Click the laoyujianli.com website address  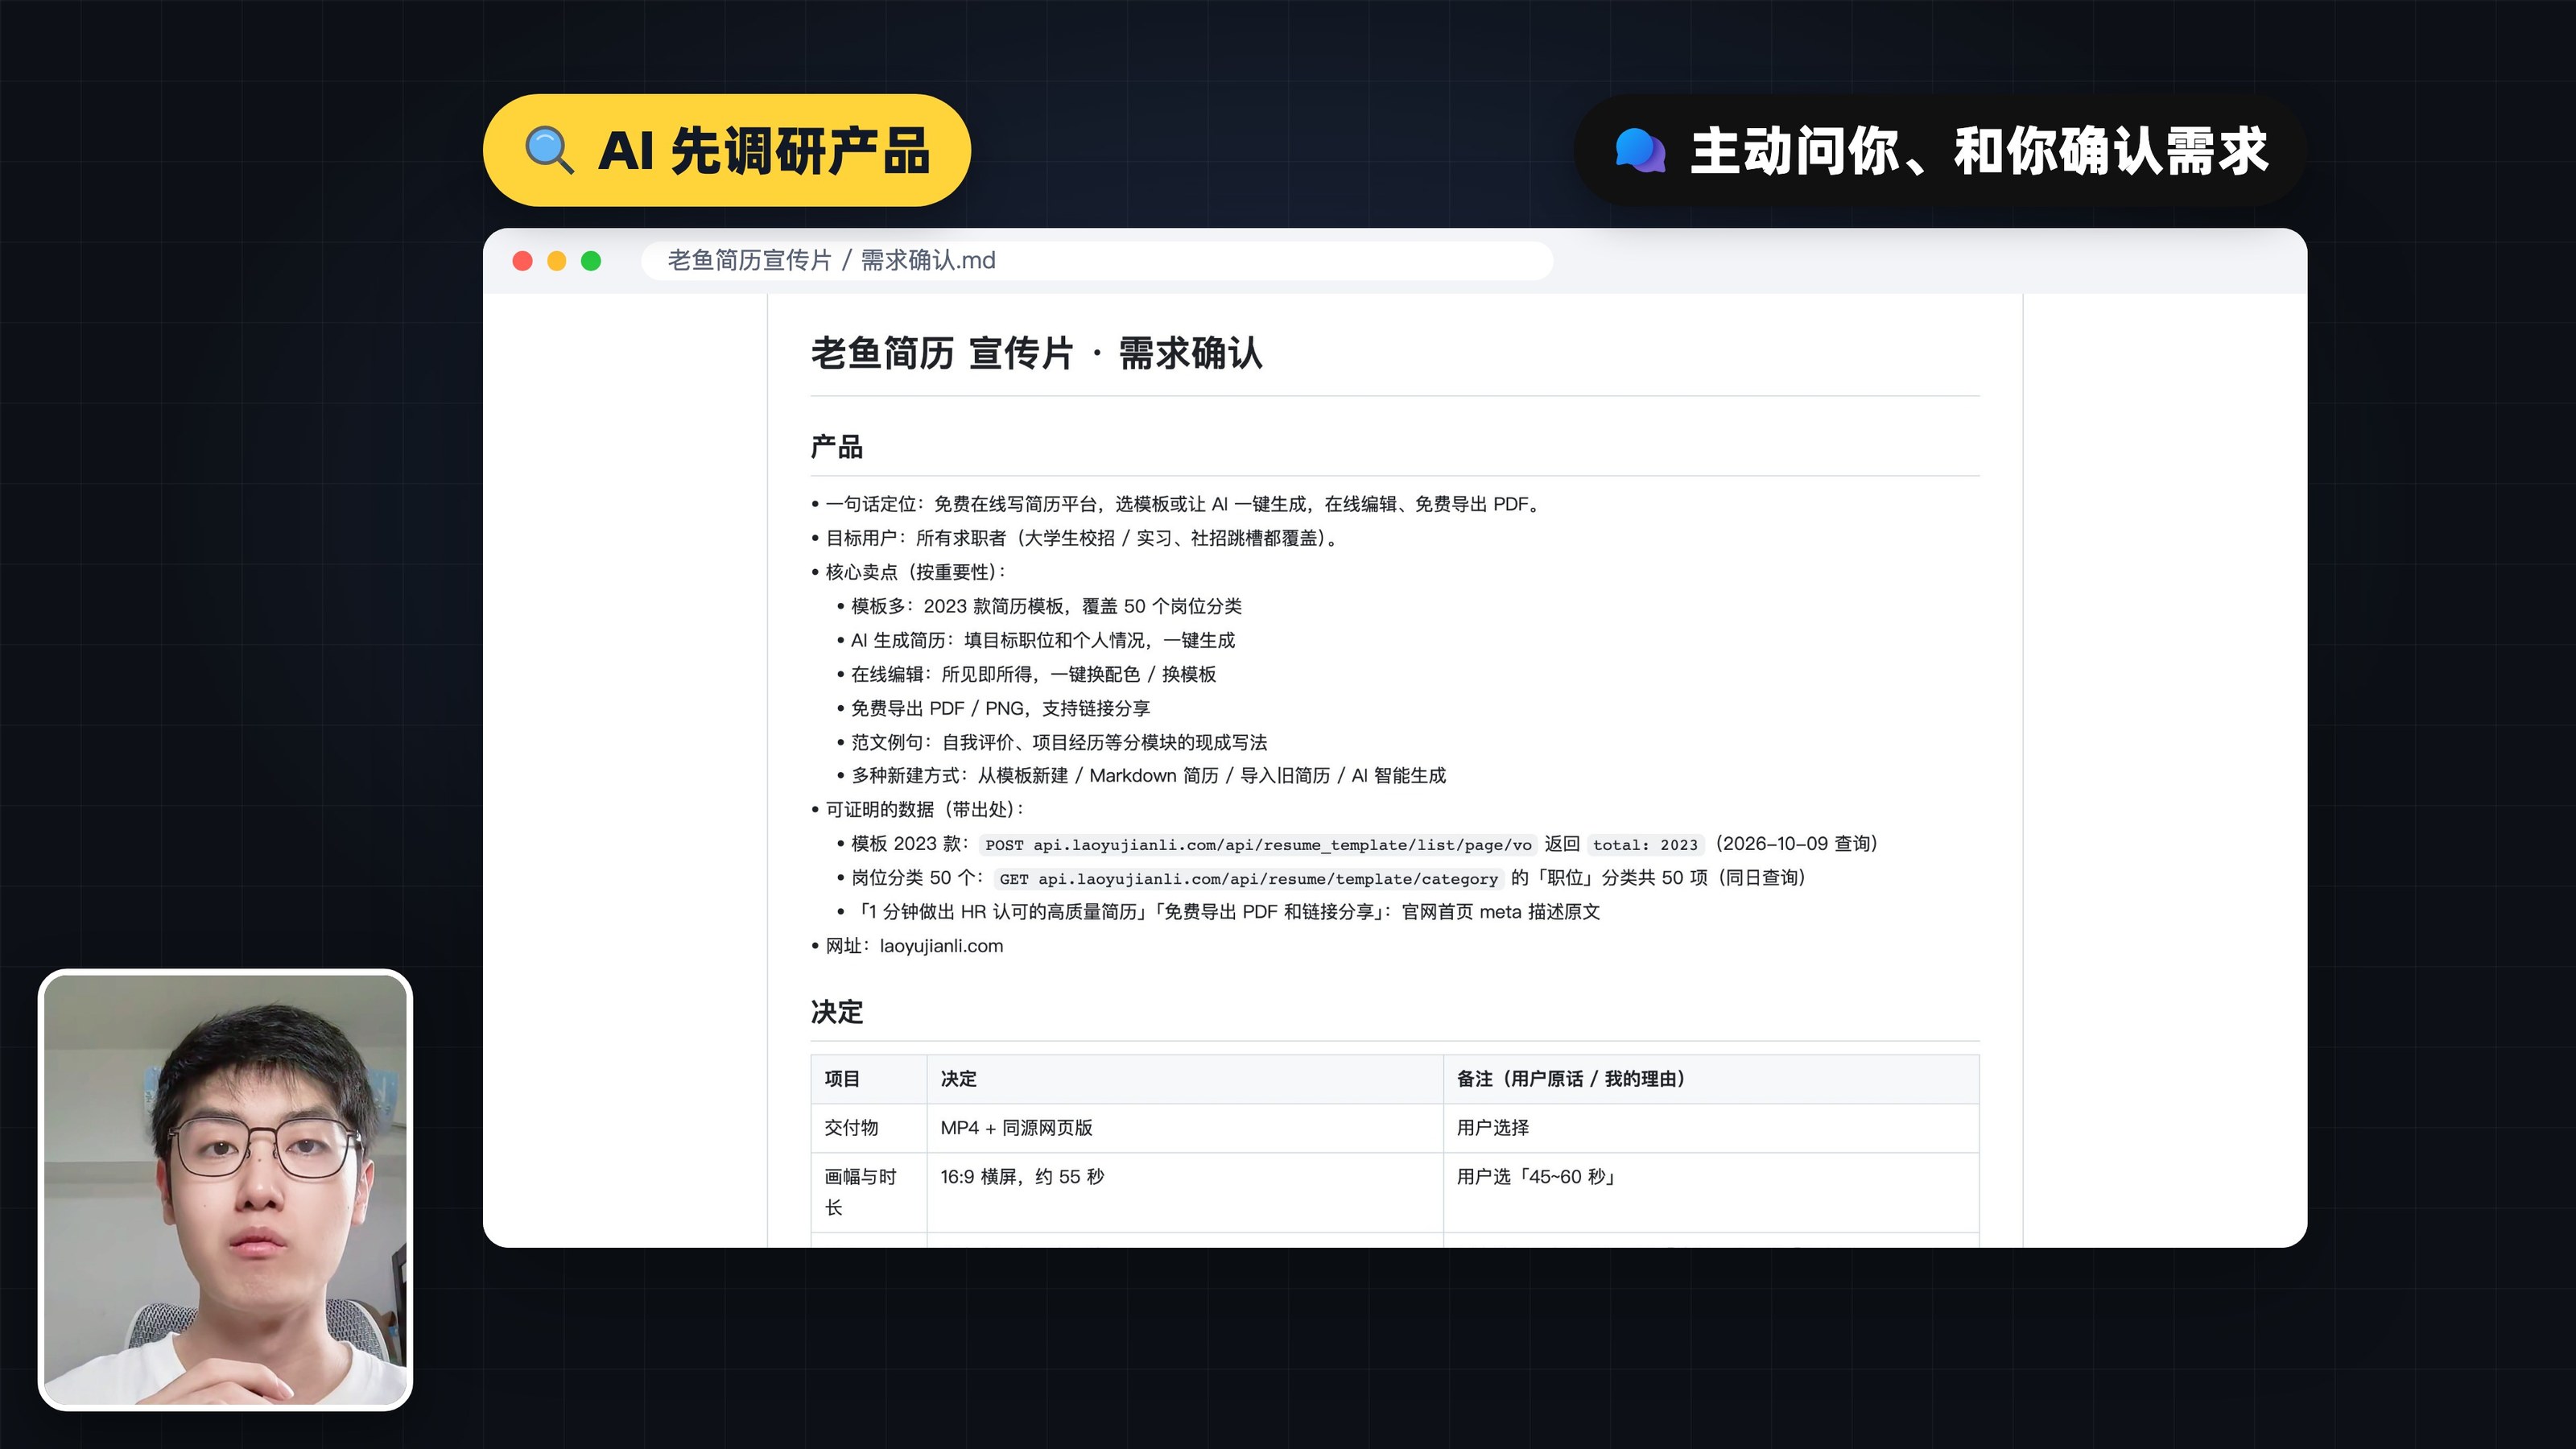(941, 946)
